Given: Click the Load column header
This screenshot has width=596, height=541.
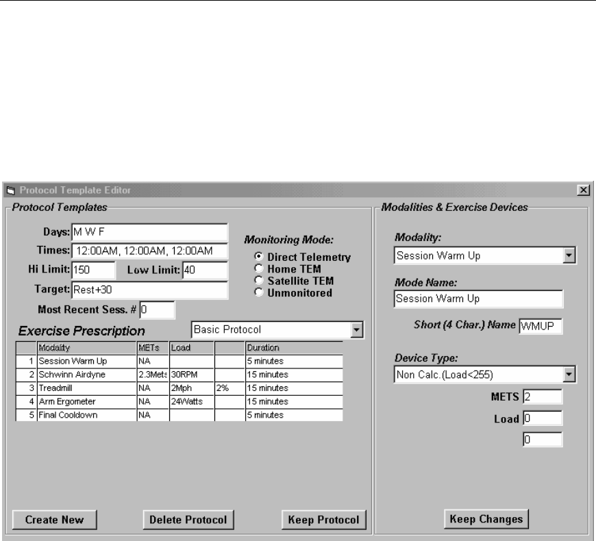Looking at the screenshot, I should tap(192, 348).
